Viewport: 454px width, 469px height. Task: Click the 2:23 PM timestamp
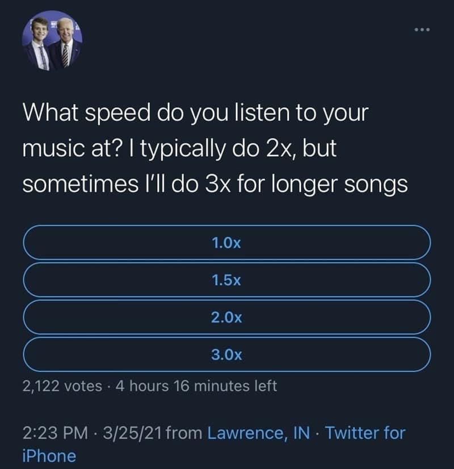click(54, 433)
